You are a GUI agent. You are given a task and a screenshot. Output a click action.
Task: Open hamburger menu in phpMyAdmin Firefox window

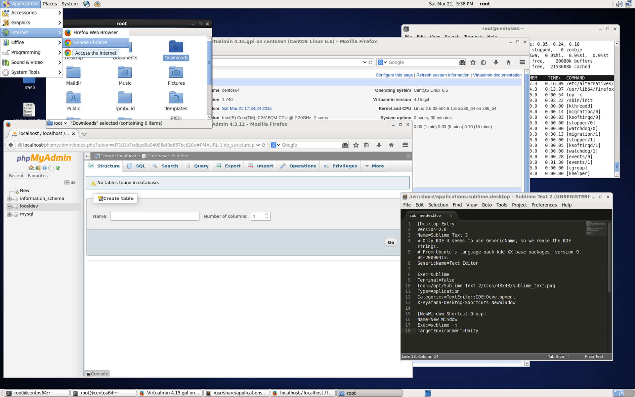pos(405,145)
